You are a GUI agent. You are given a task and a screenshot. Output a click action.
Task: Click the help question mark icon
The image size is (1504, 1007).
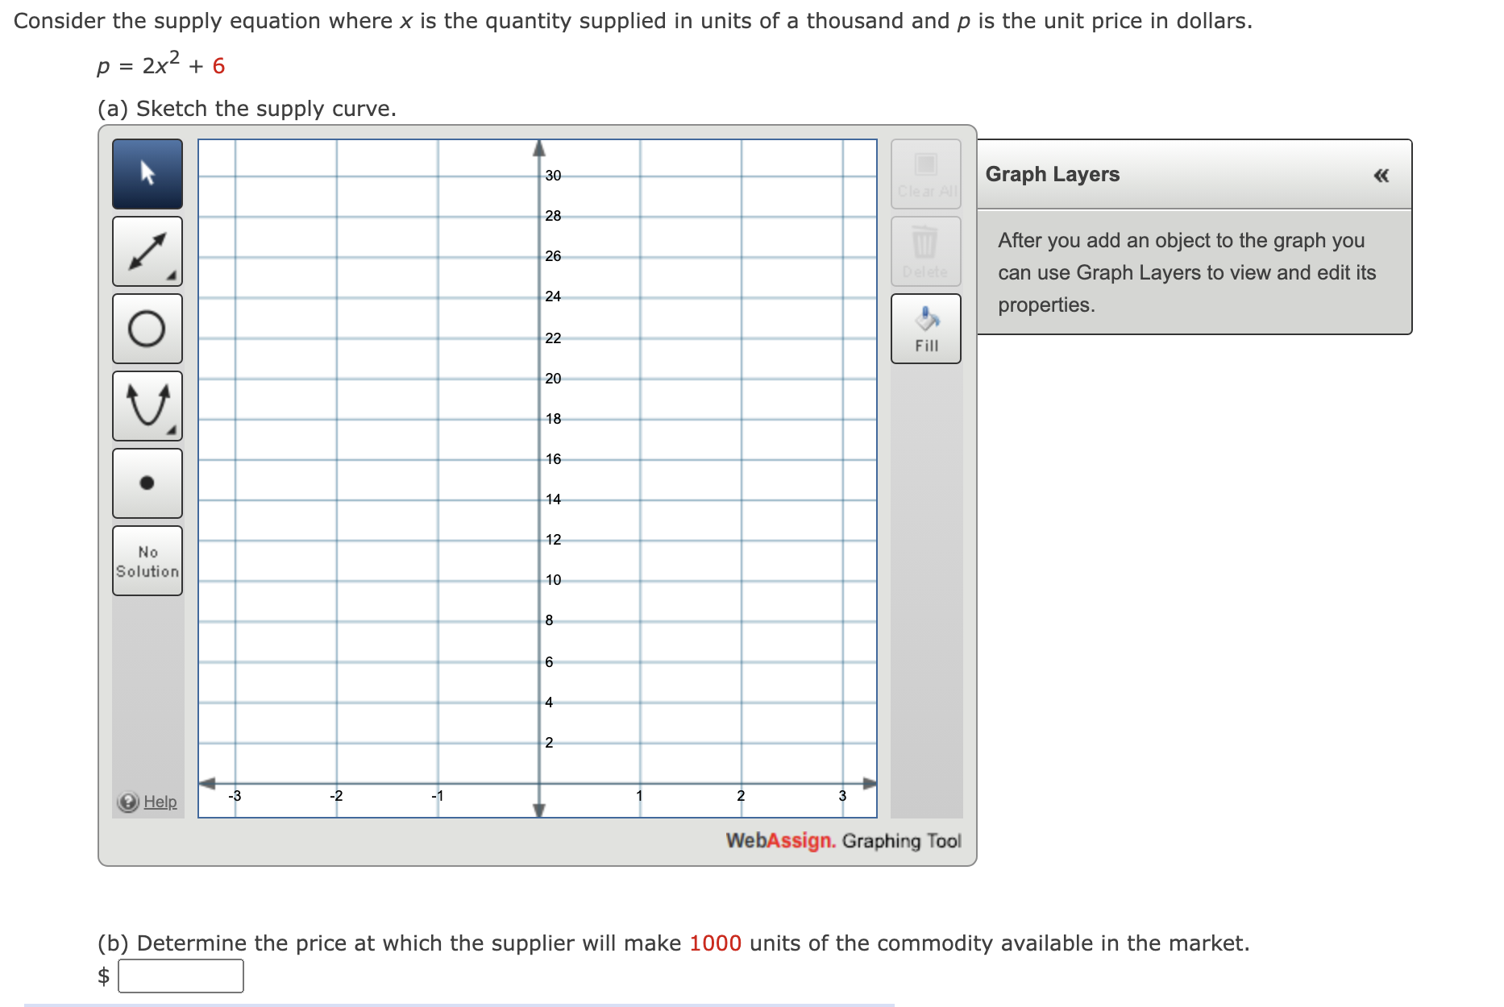pyautogui.click(x=128, y=802)
